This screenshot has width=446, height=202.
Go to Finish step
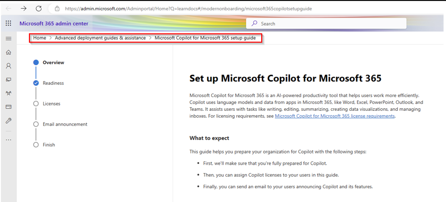49,145
